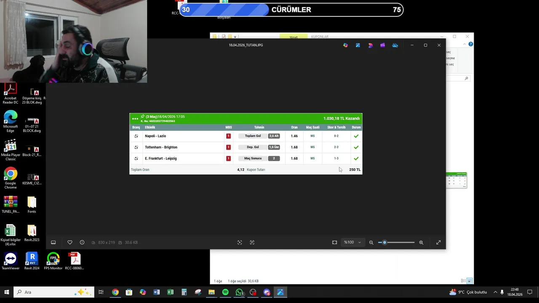Open TeamViewer desktop shortcut
The height and width of the screenshot is (303, 539).
click(11, 261)
